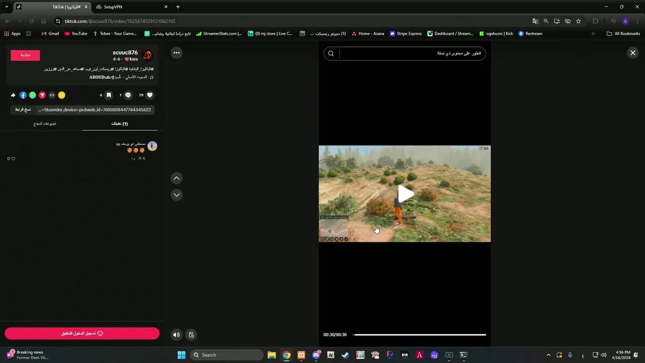
Task: Repost using the yellow repost icon
Action: click(x=61, y=95)
